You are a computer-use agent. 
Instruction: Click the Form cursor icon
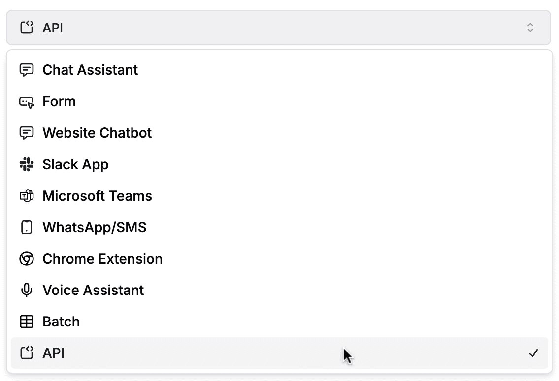27,102
